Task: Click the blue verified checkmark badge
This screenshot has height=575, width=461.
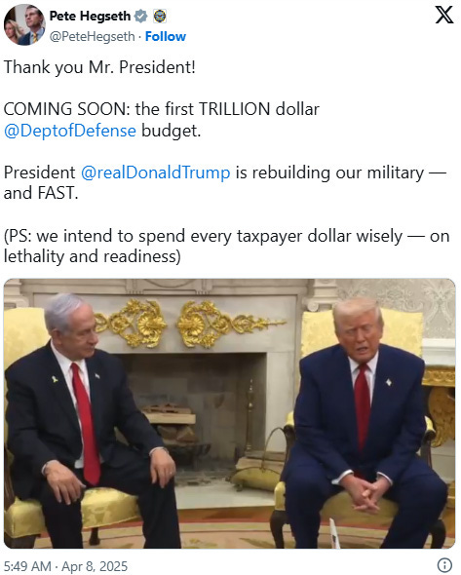Action: click(x=140, y=17)
